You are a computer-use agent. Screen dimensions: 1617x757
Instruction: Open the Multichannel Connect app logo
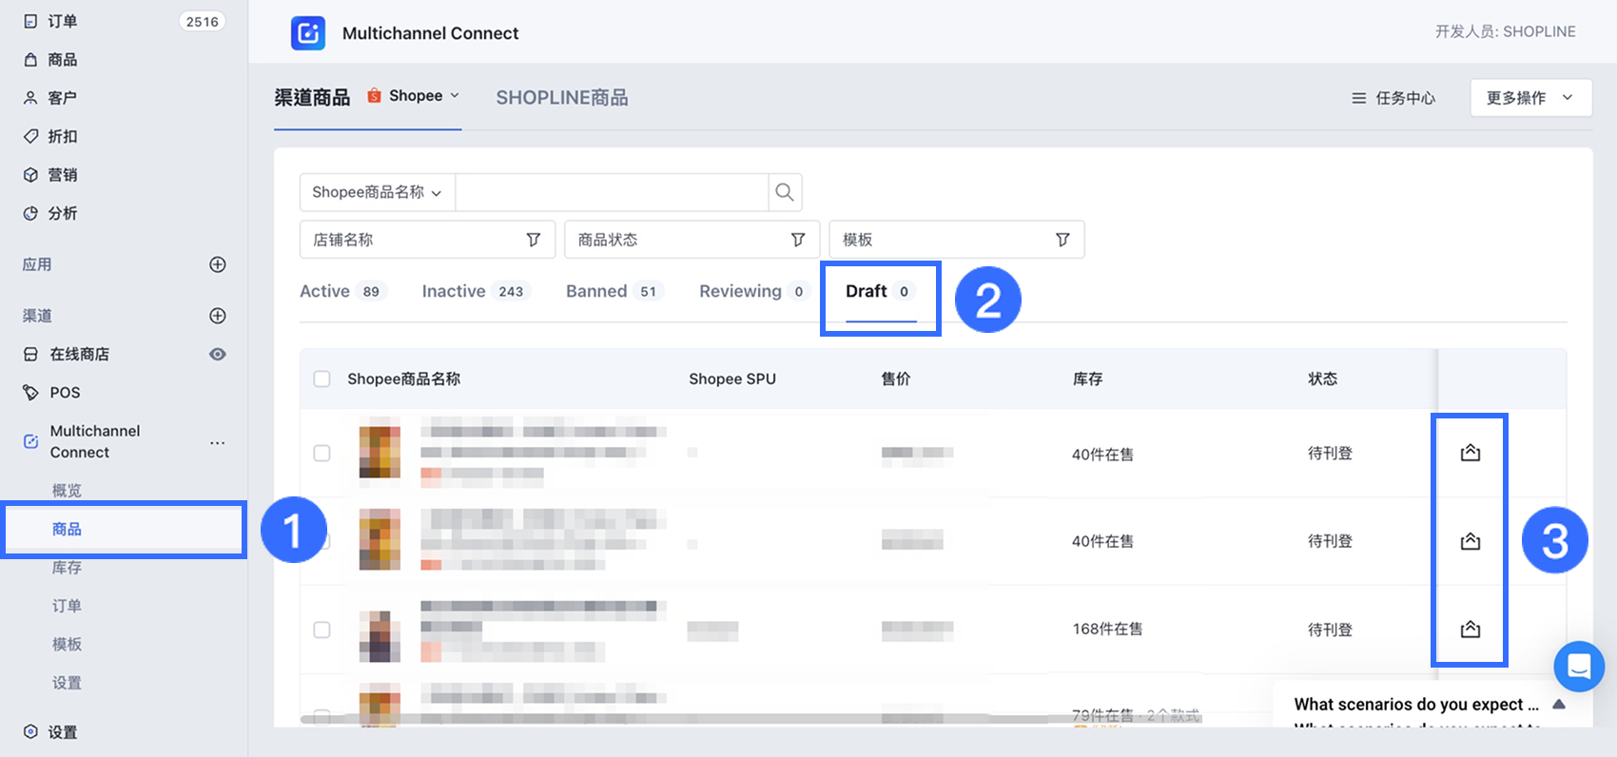pyautogui.click(x=308, y=33)
